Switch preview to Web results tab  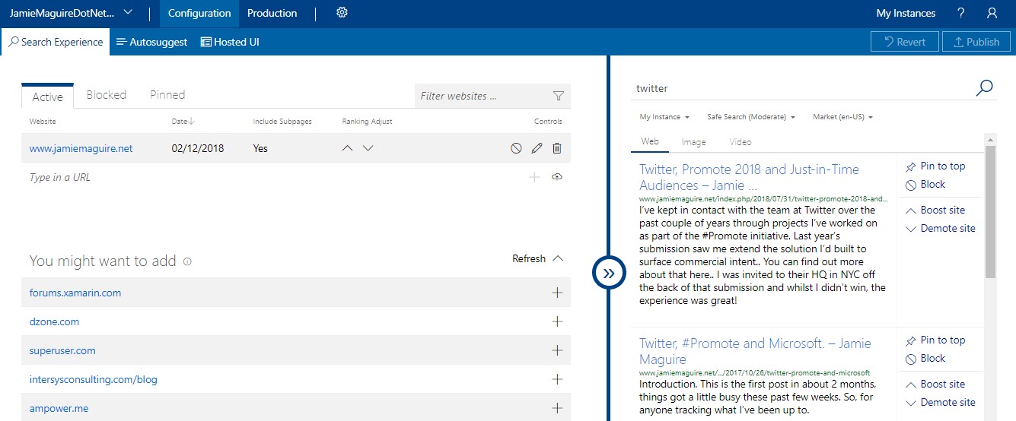pyautogui.click(x=650, y=141)
